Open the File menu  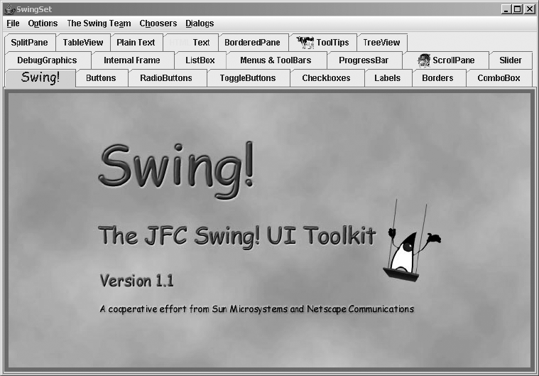(13, 23)
